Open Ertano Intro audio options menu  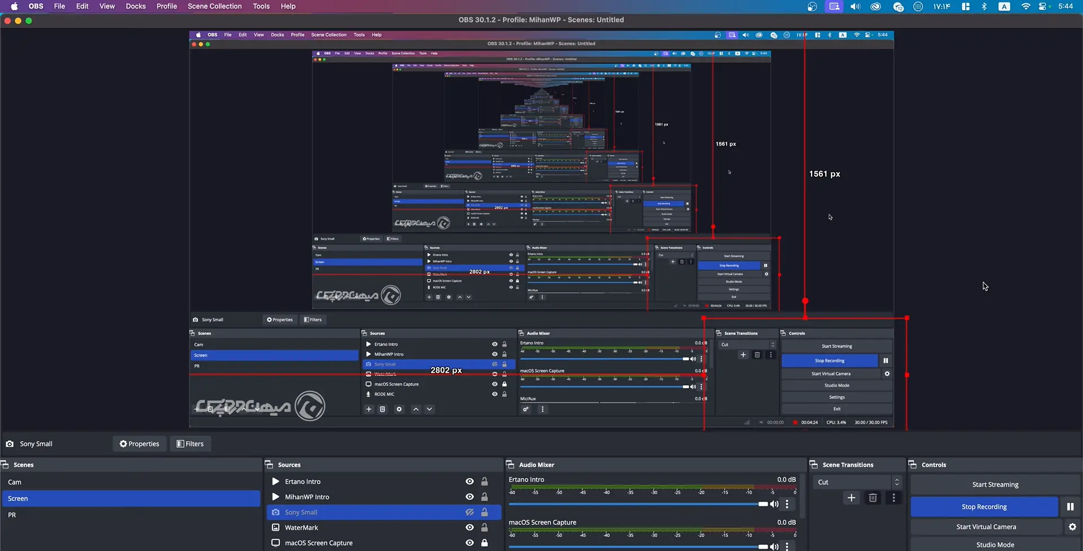coord(787,504)
